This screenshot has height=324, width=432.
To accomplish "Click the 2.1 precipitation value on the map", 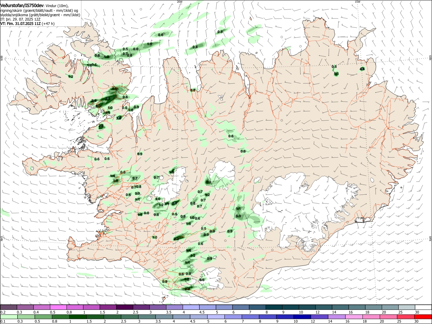I will pyautogui.click(x=167, y=204).
